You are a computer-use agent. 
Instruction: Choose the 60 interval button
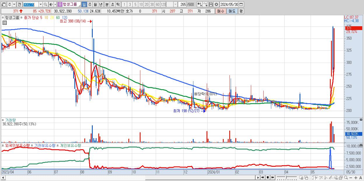157,4
